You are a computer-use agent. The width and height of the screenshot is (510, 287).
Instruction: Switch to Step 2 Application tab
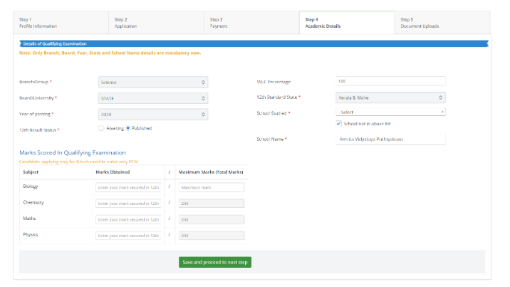pyautogui.click(x=157, y=23)
